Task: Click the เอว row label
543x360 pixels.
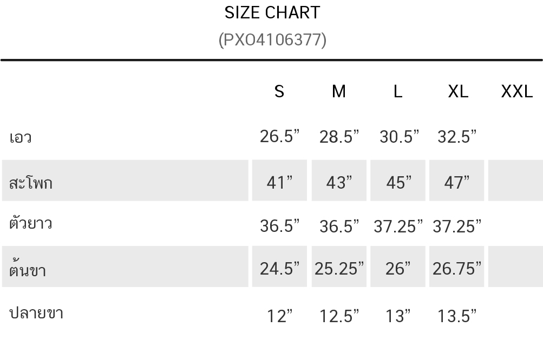Action: (21, 137)
